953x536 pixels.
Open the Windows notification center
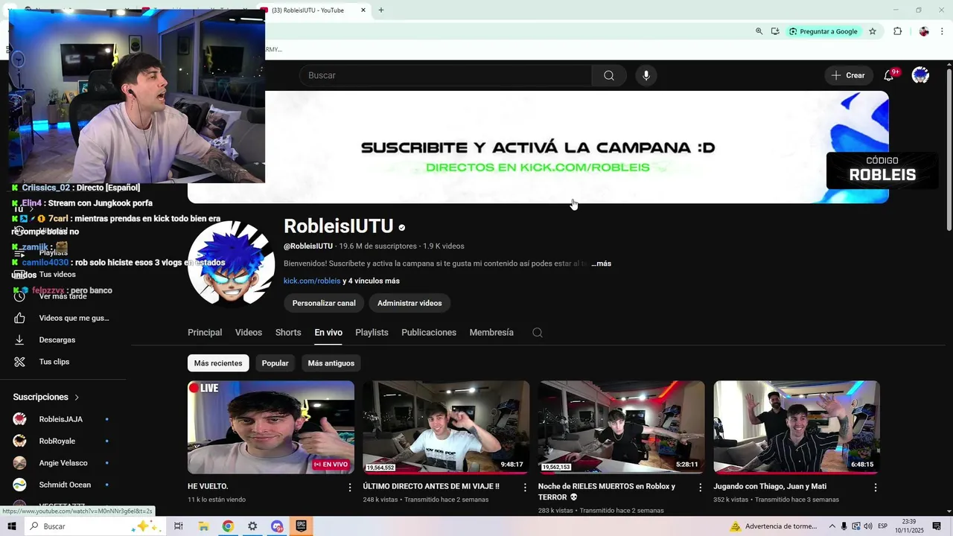click(x=937, y=526)
